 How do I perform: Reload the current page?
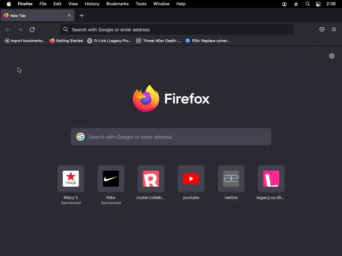[32, 30]
